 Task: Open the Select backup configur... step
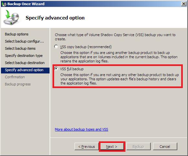pyautogui.click(x=24, y=41)
